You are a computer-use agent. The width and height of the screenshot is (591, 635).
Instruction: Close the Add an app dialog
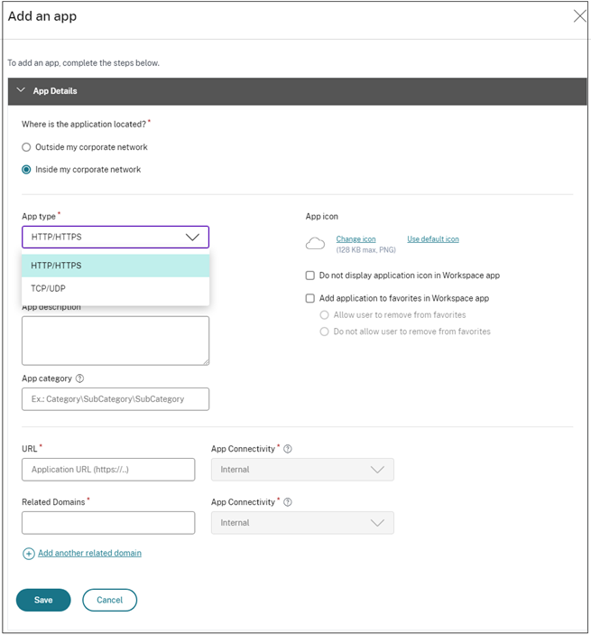(580, 16)
